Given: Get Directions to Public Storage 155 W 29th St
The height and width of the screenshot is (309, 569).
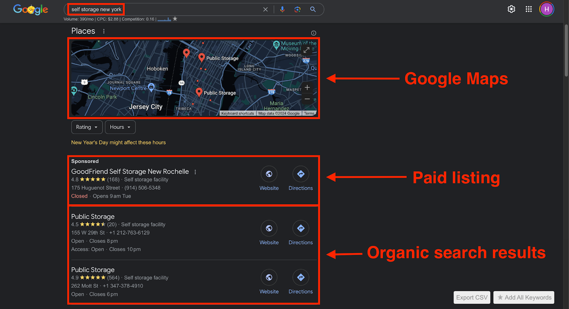Looking at the screenshot, I should coord(301,233).
